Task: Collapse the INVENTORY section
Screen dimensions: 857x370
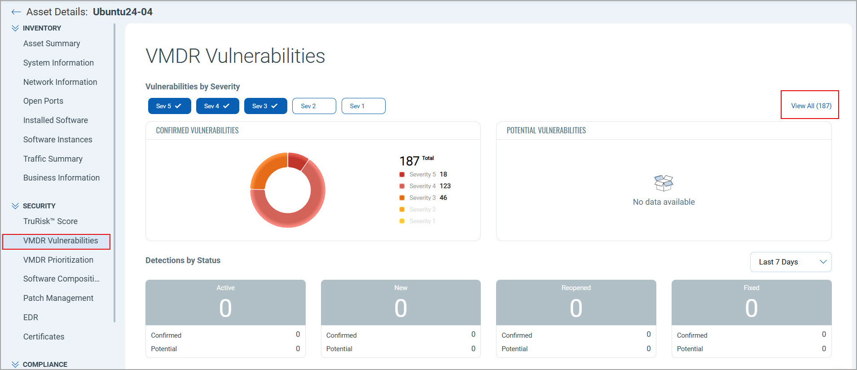Action: 15,28
